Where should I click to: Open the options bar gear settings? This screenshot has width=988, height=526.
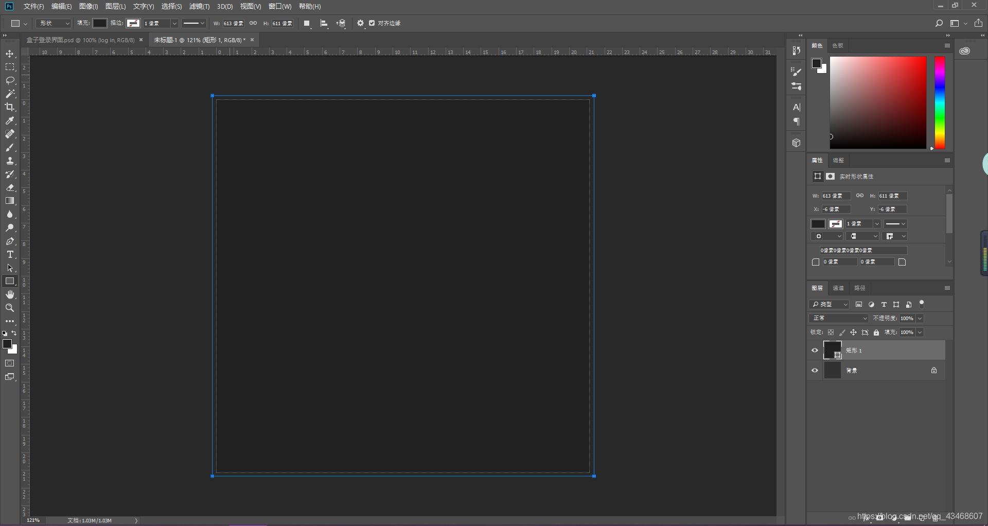[361, 23]
